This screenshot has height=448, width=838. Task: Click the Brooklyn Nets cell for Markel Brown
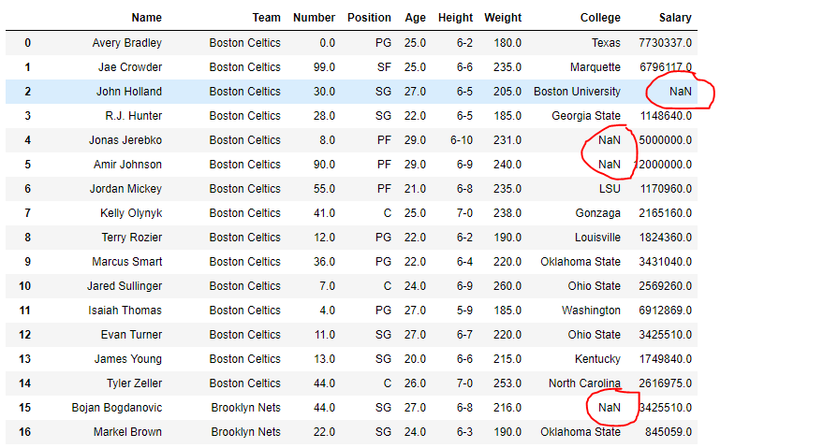point(245,432)
